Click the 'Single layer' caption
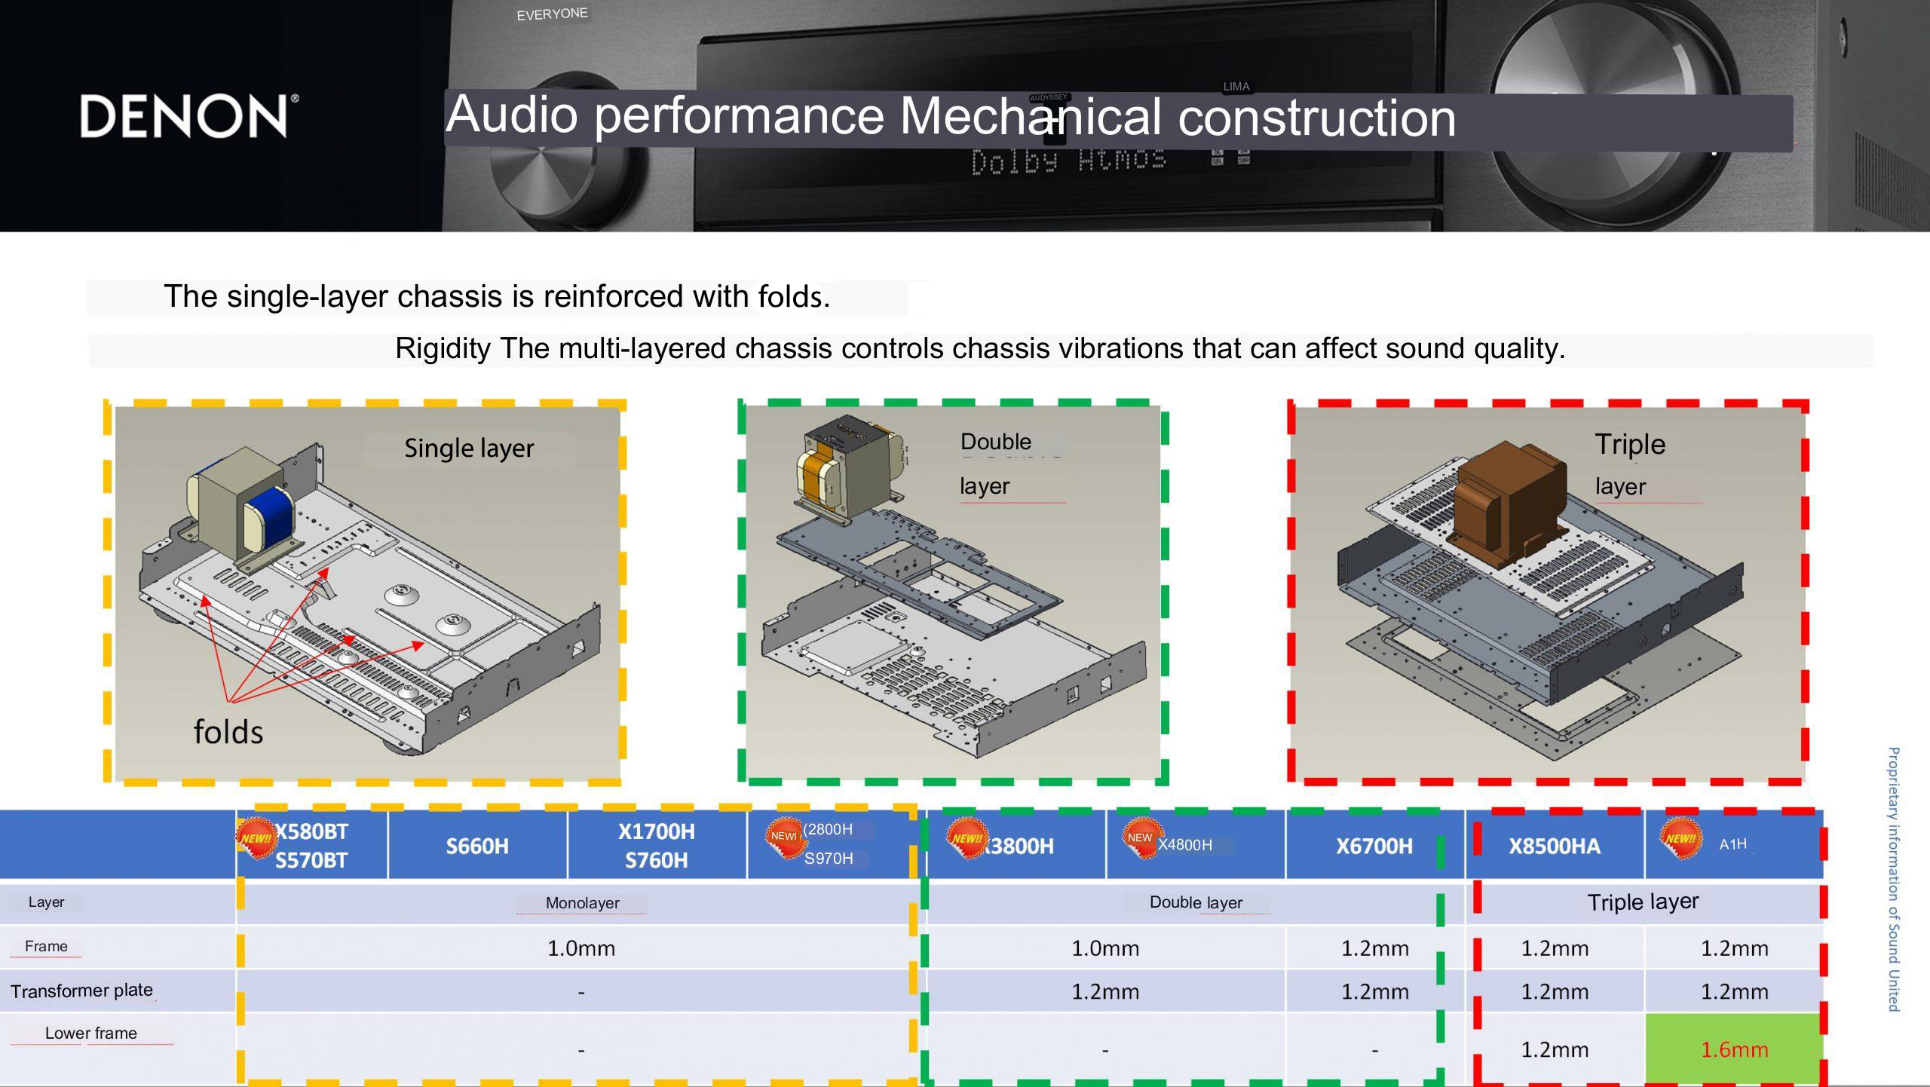Screen dimensions: 1930x1087 pos(469,449)
